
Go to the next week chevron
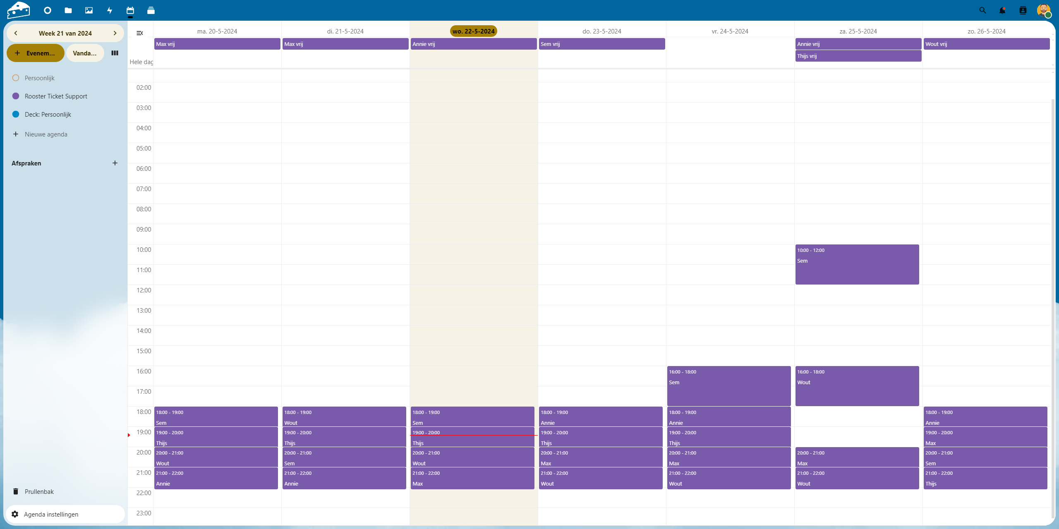coord(115,33)
